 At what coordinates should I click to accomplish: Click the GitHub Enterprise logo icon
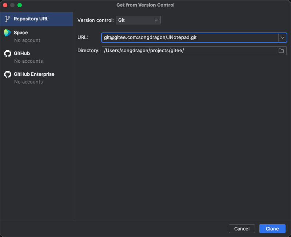(x=7, y=74)
